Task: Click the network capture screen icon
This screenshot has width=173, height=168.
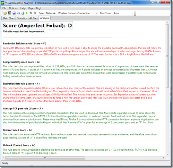Action: point(10,13)
